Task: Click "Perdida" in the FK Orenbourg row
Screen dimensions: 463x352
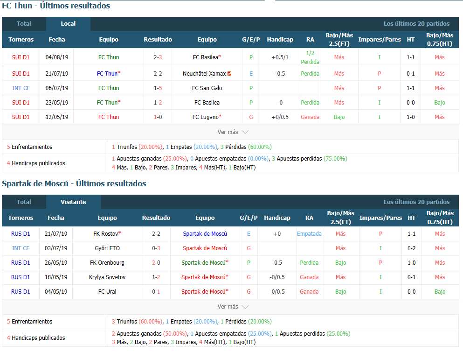Action: [309, 263]
